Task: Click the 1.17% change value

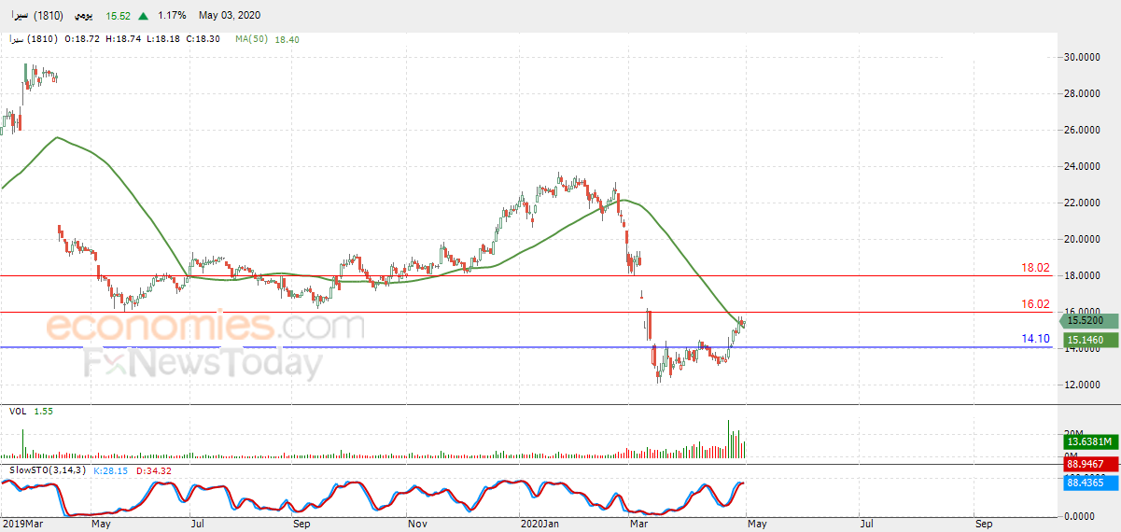Action: (x=172, y=16)
